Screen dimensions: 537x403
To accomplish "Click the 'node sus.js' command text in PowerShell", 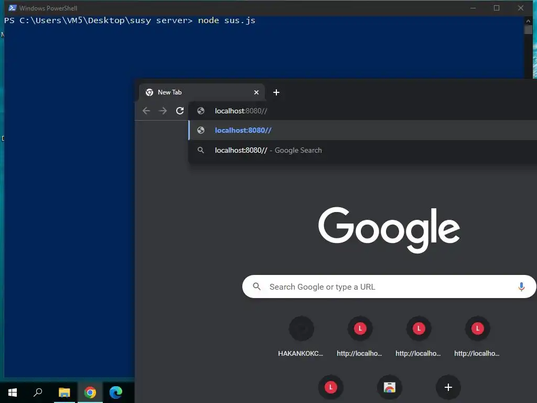I will pyautogui.click(x=227, y=20).
